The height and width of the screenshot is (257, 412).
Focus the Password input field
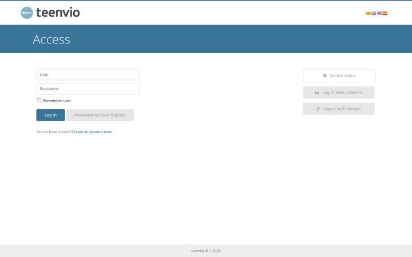[x=88, y=89]
